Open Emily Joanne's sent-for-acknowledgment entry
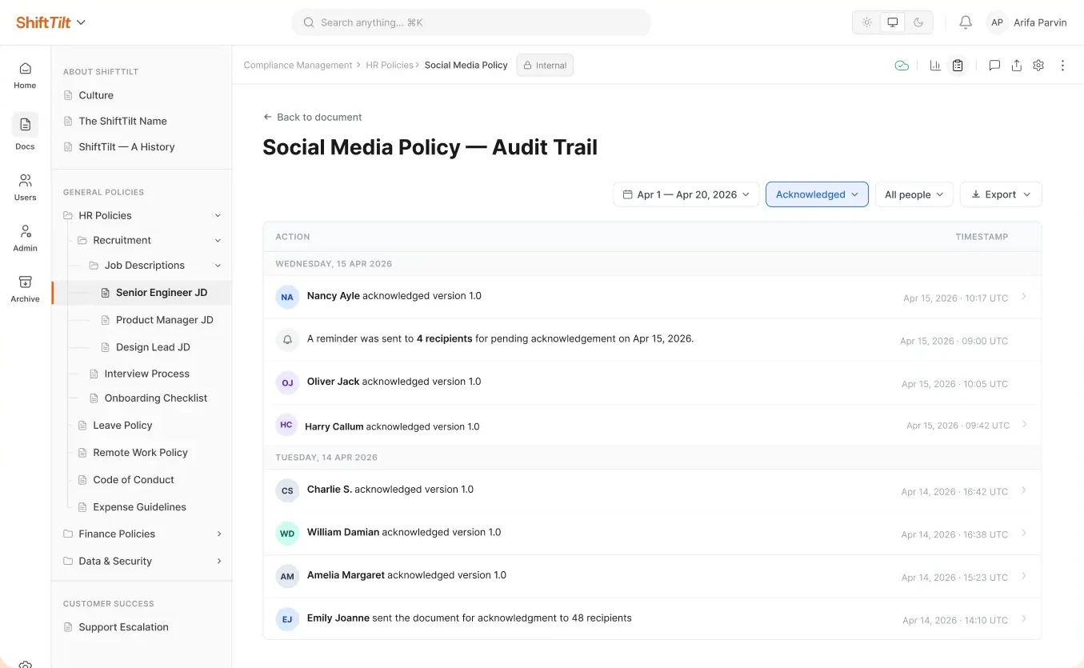1084x668 pixels. pyautogui.click(x=652, y=618)
